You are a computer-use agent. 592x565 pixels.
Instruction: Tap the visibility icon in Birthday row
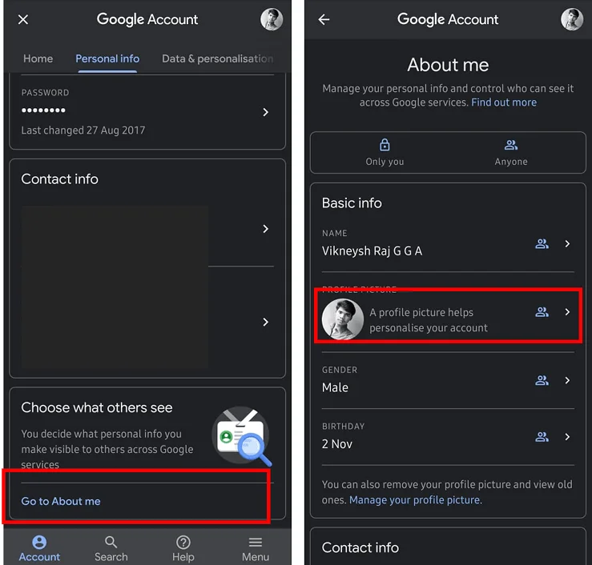[542, 437]
